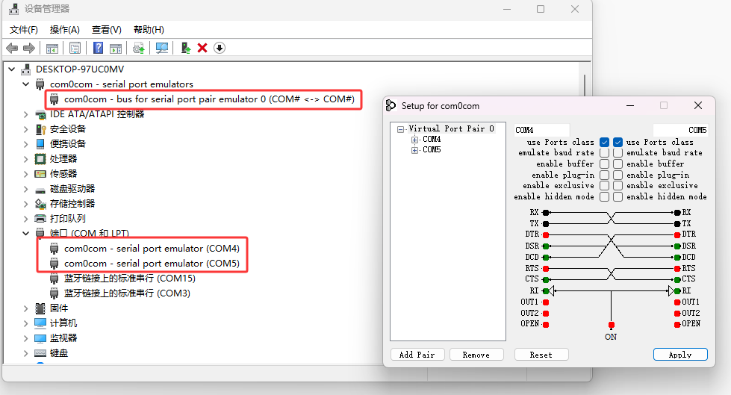The height and width of the screenshot is (395, 731).
Task: Collapse Virtual Port Pair 0 in Setup tree
Action: (x=400, y=129)
